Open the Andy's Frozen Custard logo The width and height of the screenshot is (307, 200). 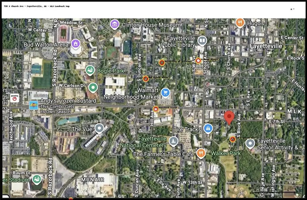coord(34,105)
